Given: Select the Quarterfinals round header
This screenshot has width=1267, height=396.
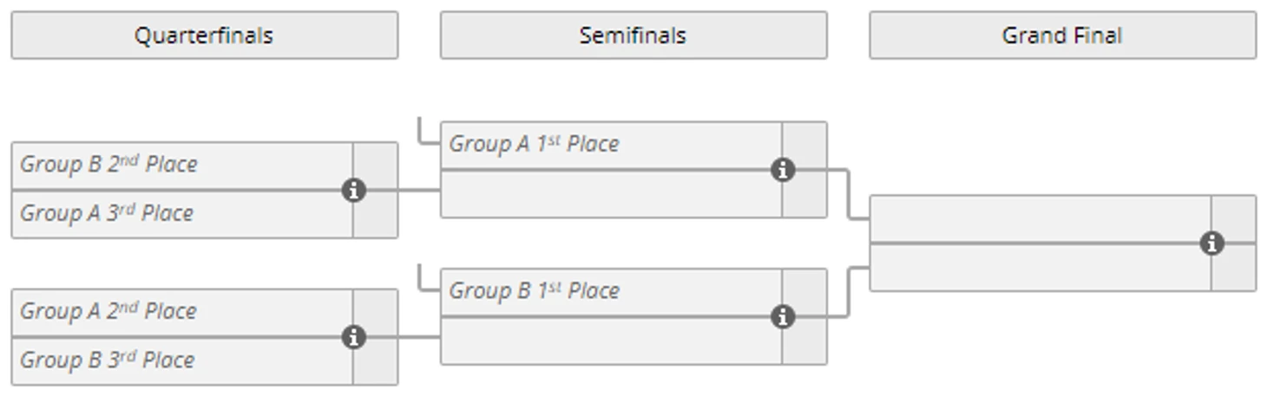Looking at the screenshot, I should (204, 36).
